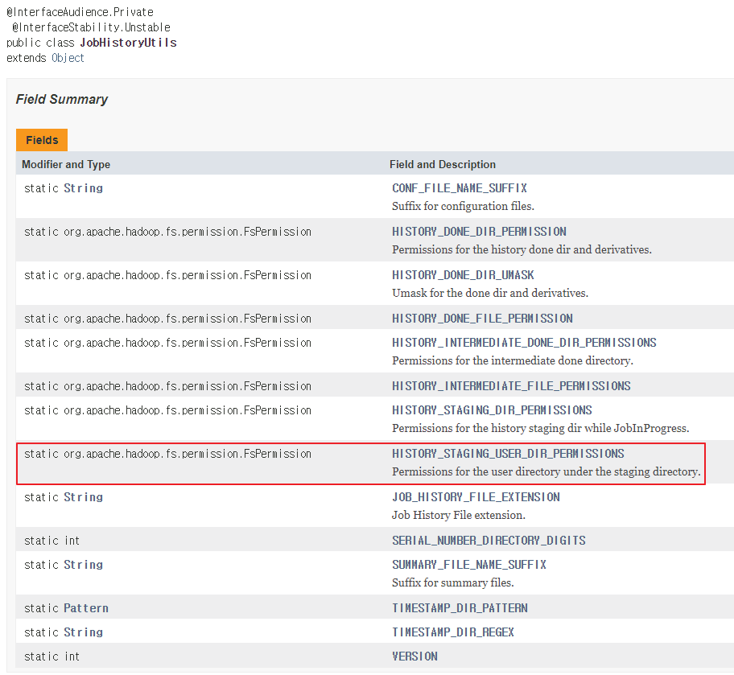This screenshot has height=675, width=734.
Task: Open TIMESTAMP_DIR_PATTERN field link
Action: [460, 608]
